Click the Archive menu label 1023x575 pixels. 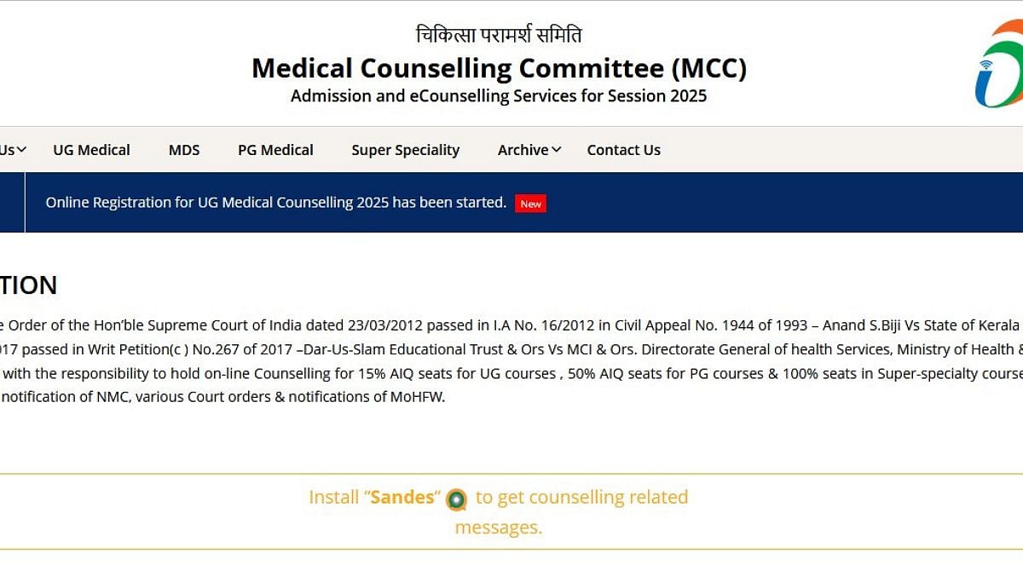point(523,150)
